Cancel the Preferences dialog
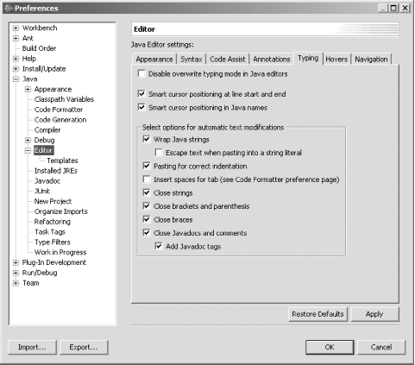The image size is (415, 365). tap(381, 347)
